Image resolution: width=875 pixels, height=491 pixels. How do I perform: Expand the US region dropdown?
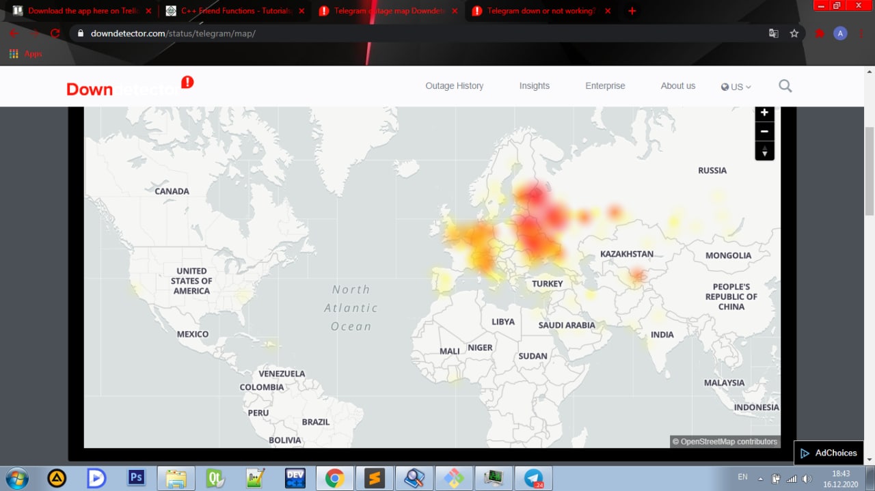click(x=736, y=87)
